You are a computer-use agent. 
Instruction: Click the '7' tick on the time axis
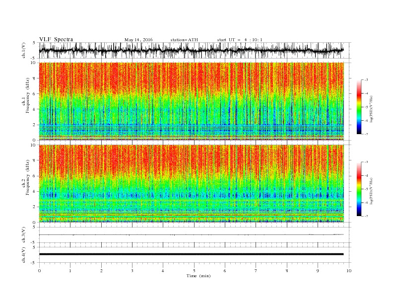tap(256, 271)
